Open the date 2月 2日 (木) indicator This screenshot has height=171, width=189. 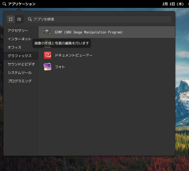(x=173, y=4)
